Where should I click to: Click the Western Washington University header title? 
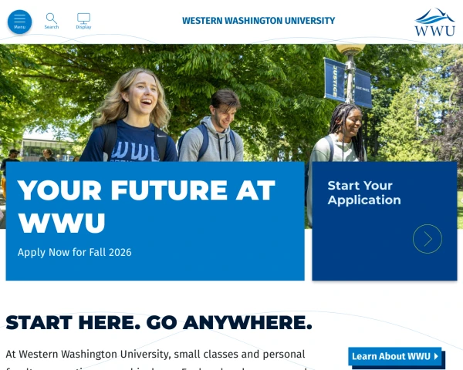[259, 21]
